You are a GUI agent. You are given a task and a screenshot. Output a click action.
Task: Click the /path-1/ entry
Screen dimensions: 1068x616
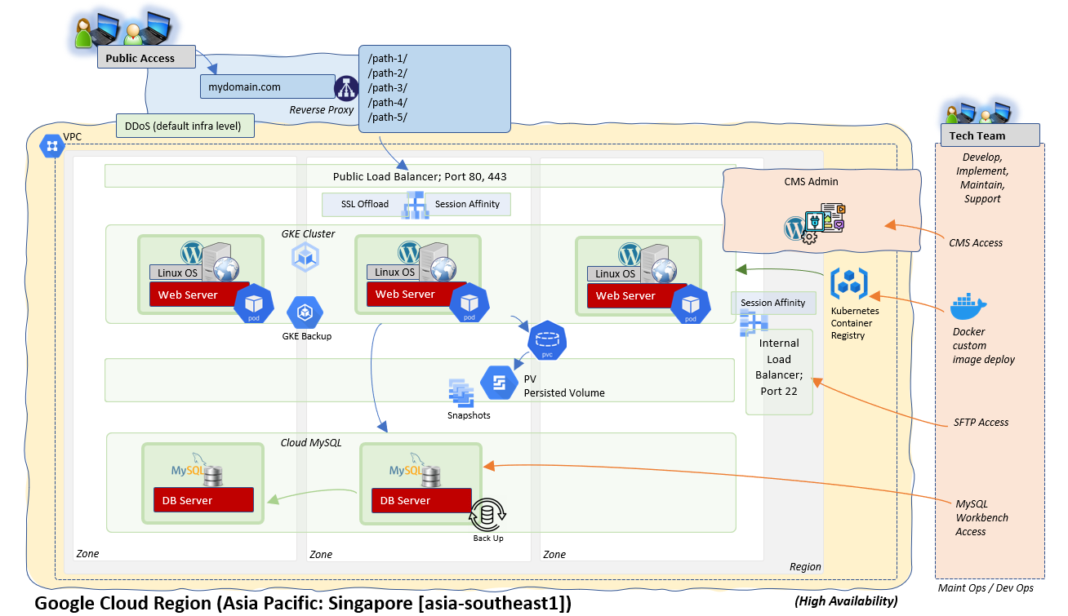pos(387,59)
